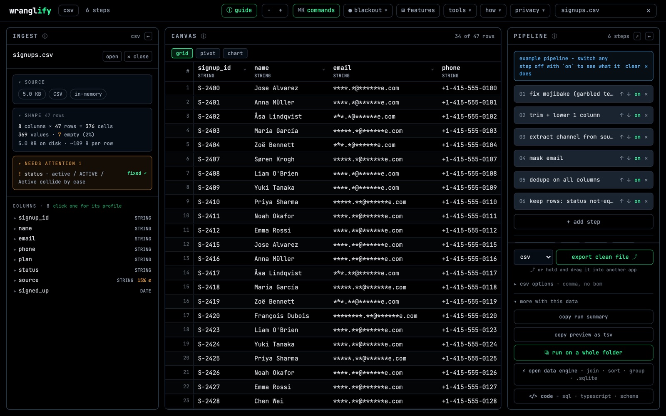Zoom in with the plus button
The width and height of the screenshot is (666, 416).
pyautogui.click(x=281, y=10)
